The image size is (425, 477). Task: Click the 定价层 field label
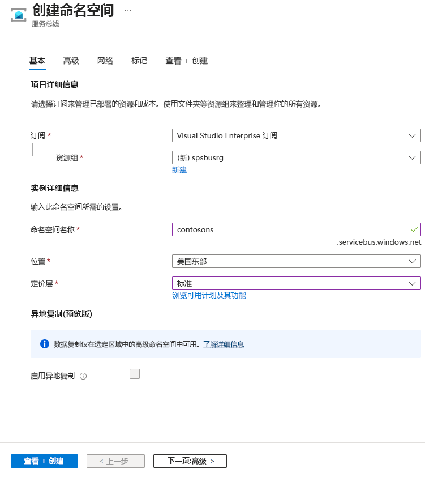42,283
